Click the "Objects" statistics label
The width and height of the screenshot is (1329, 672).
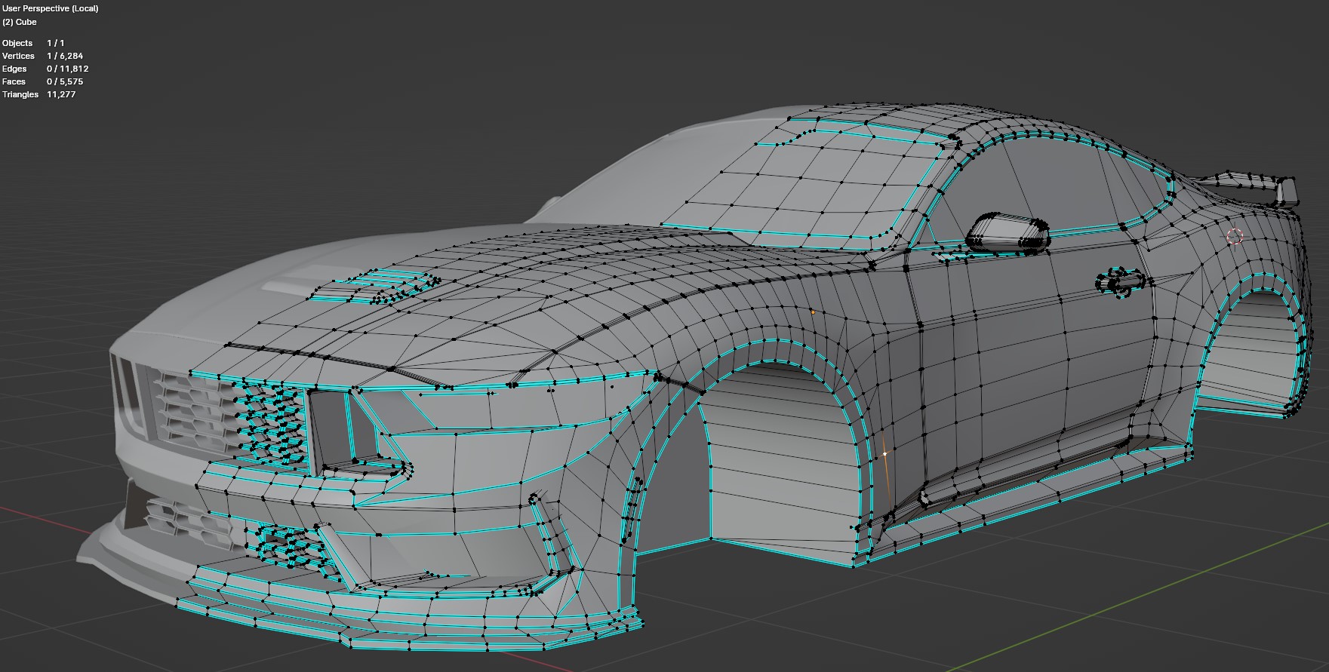[x=17, y=43]
